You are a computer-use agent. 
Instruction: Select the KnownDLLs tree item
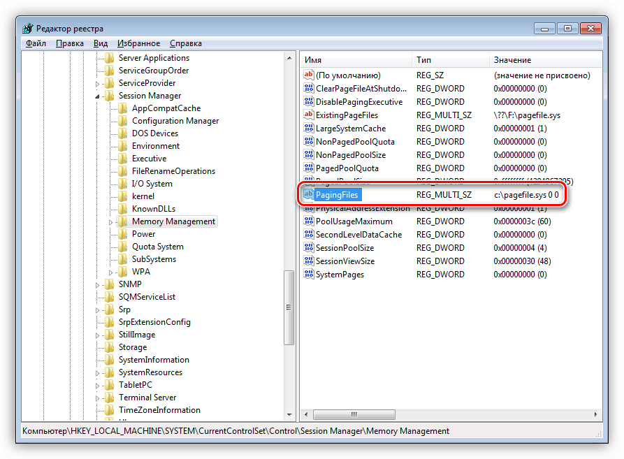[154, 209]
